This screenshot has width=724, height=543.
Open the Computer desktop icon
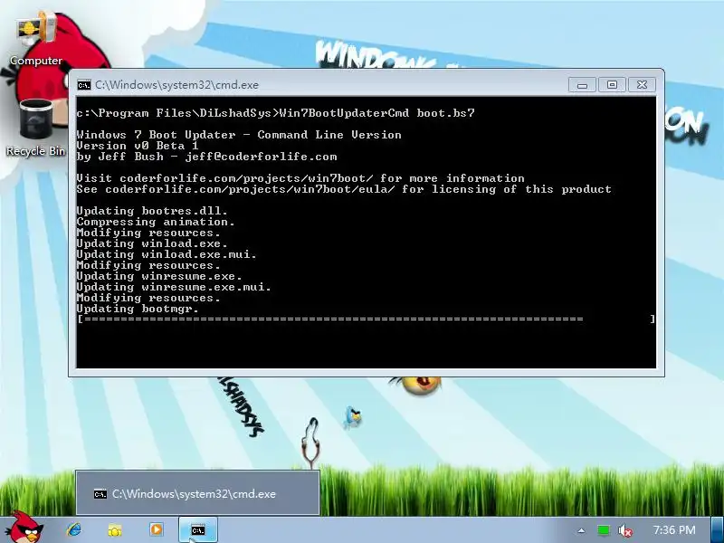pos(36,39)
